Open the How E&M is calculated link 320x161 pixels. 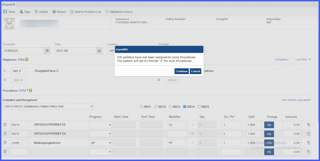pos(296,100)
